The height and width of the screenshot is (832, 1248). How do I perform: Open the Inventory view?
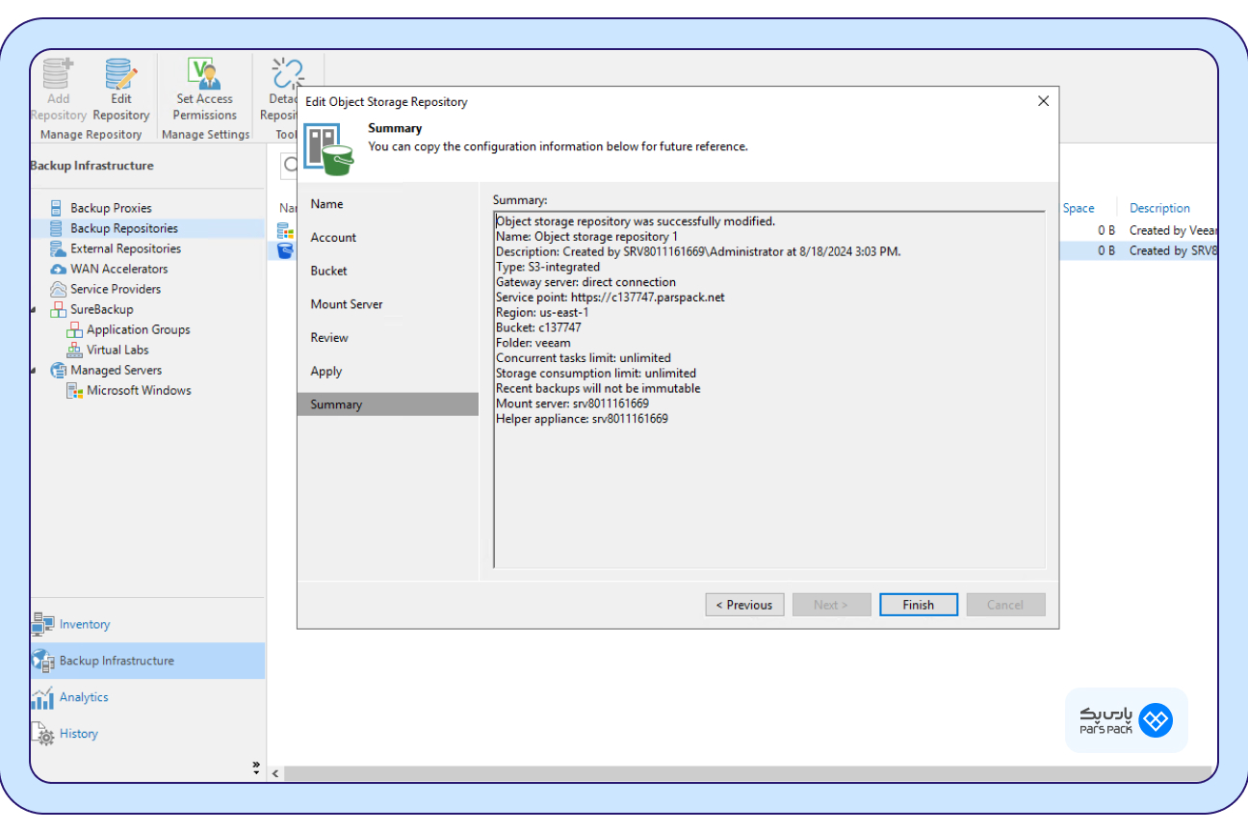pyautogui.click(x=146, y=624)
